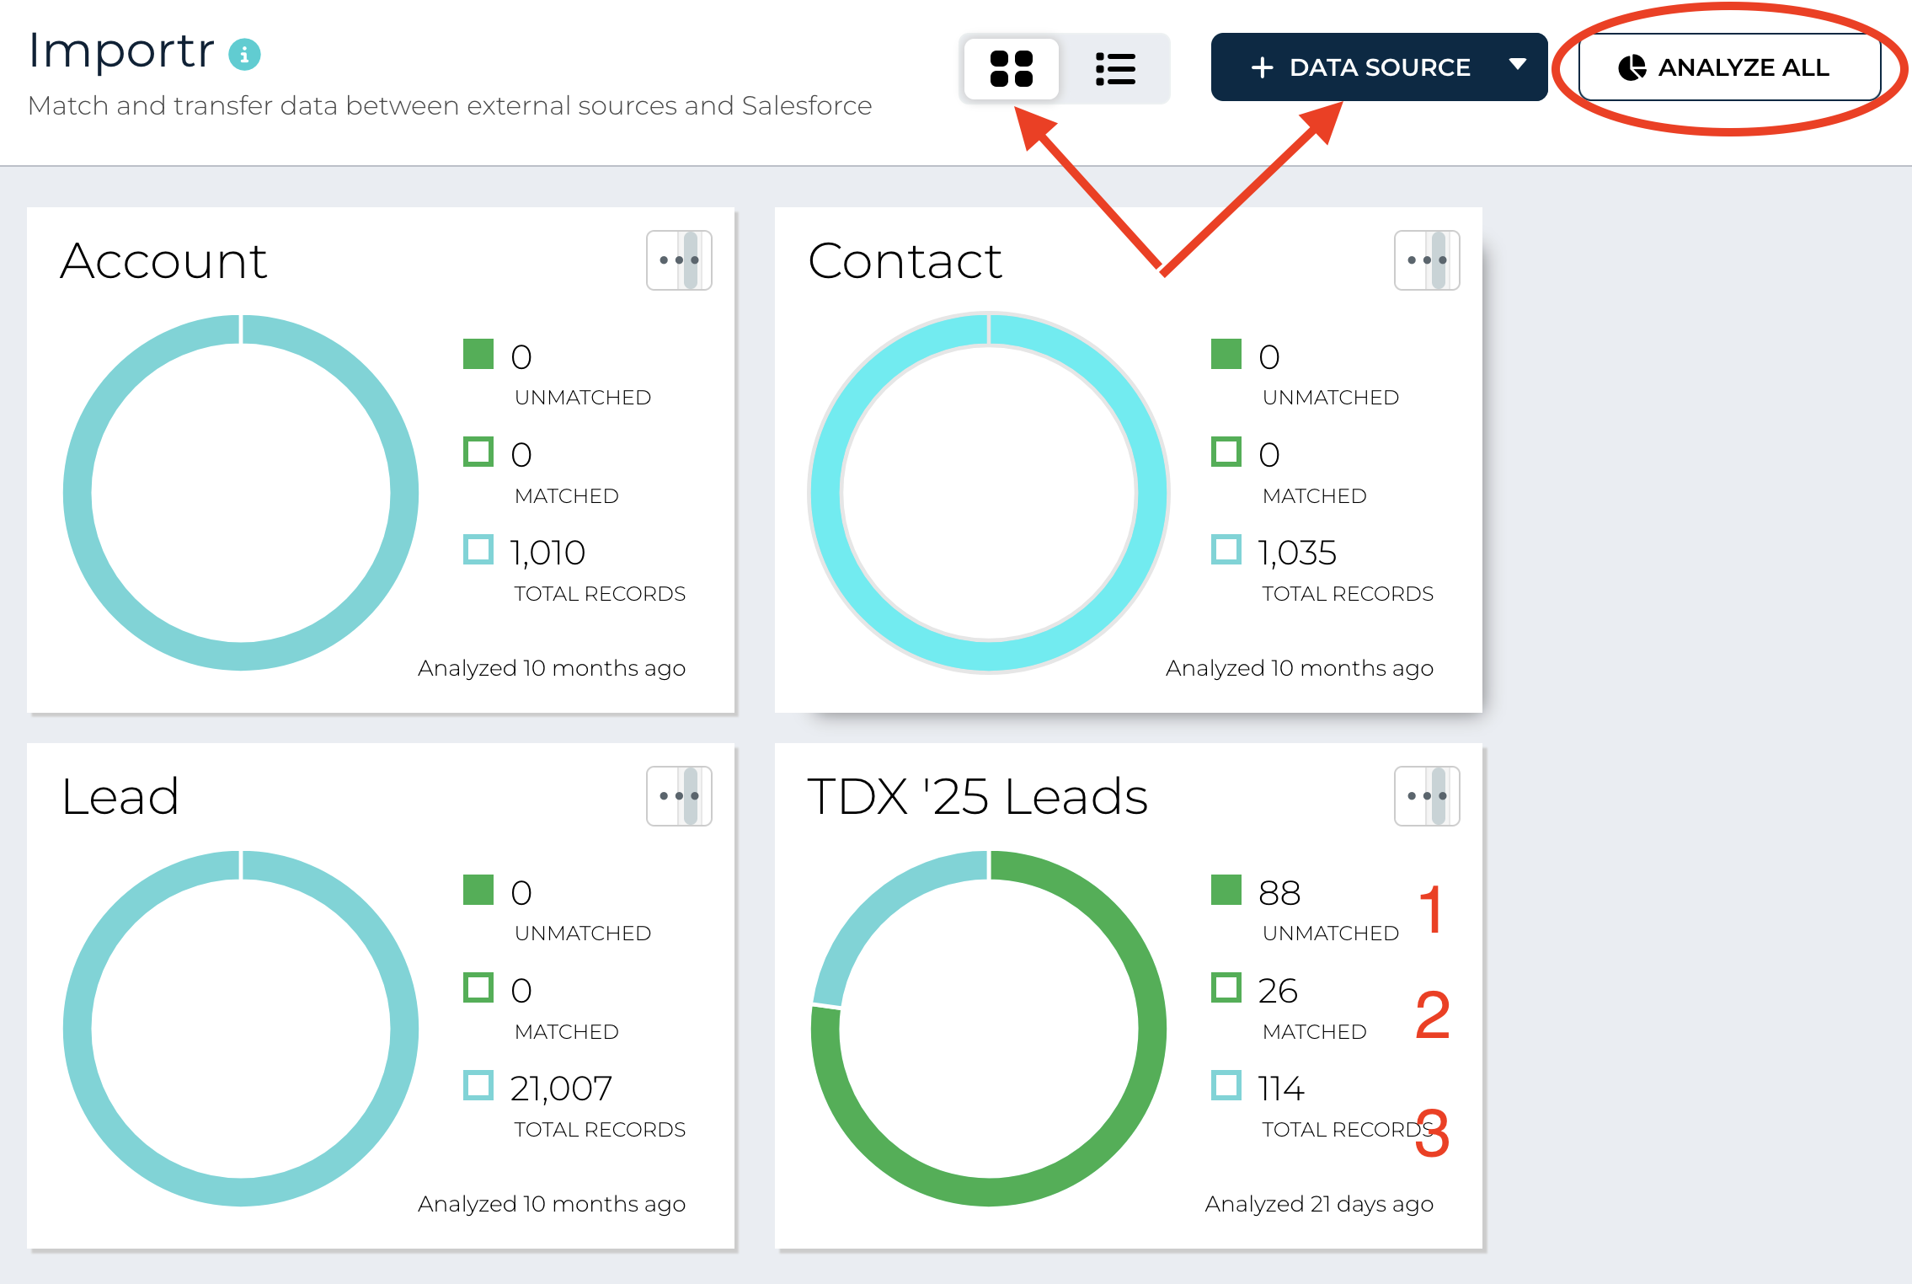Viewport: 1912px width, 1284px height.
Task: Click the TDX '25 Leads total records square icon
Action: point(1226,1085)
